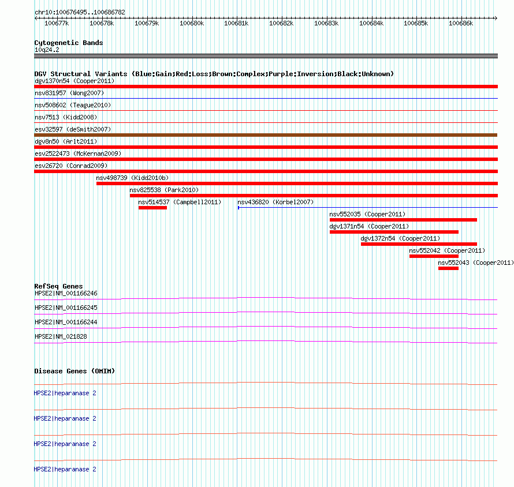This screenshot has height=487, width=514.
Task: Select the 100686k ruler position
Action: click(461, 23)
